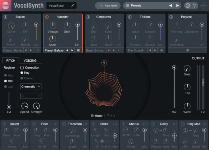Click the squiggle icon in the top-right corner
The width and height of the screenshot is (209, 150).
[203, 5]
